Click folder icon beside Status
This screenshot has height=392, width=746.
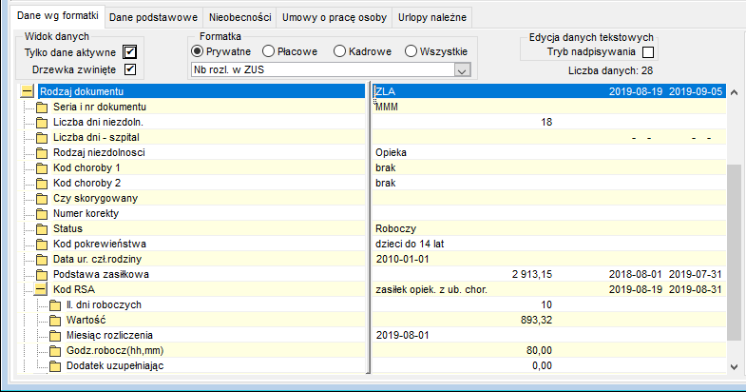tap(42, 229)
